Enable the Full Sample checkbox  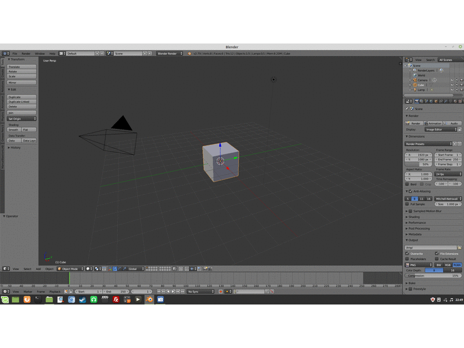407,204
